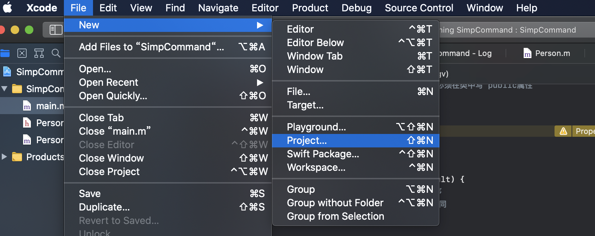
Task: Show the Symbol navigator hierarchy icon
Action: pyautogui.click(x=39, y=53)
